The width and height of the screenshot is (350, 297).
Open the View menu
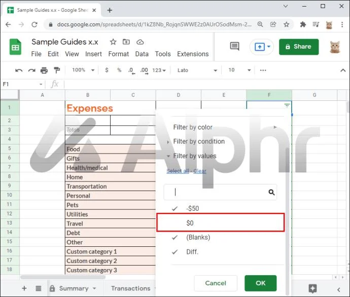click(x=72, y=54)
